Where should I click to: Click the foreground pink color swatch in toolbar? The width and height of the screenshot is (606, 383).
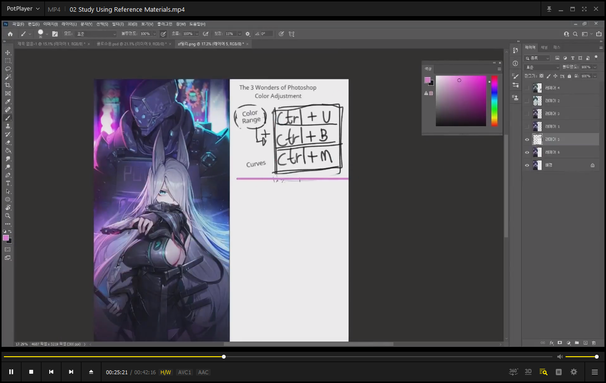pos(6,238)
